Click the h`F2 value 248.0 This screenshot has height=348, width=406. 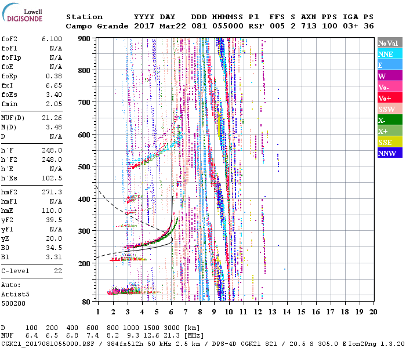coord(52,159)
